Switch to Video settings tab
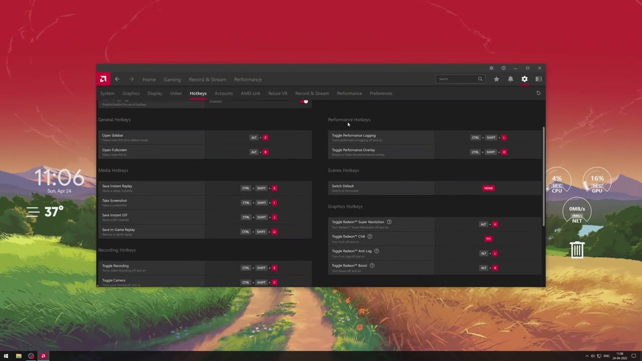 [176, 93]
